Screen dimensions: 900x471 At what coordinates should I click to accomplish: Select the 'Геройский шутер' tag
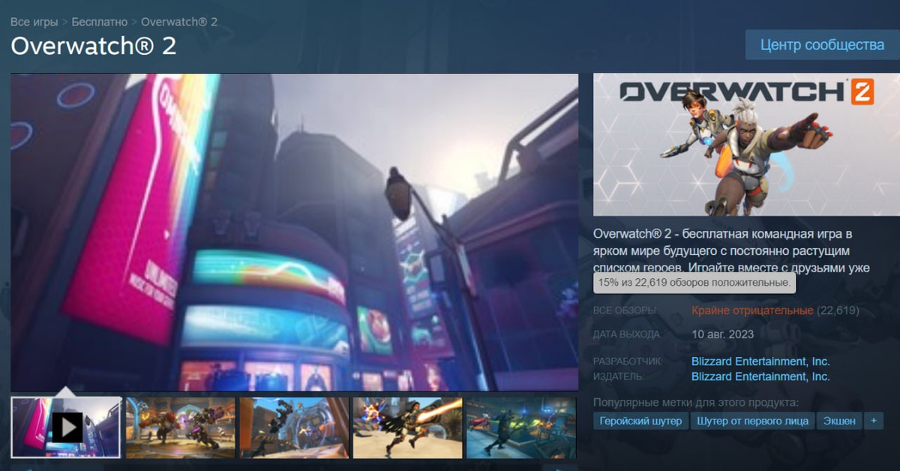pyautogui.click(x=640, y=421)
